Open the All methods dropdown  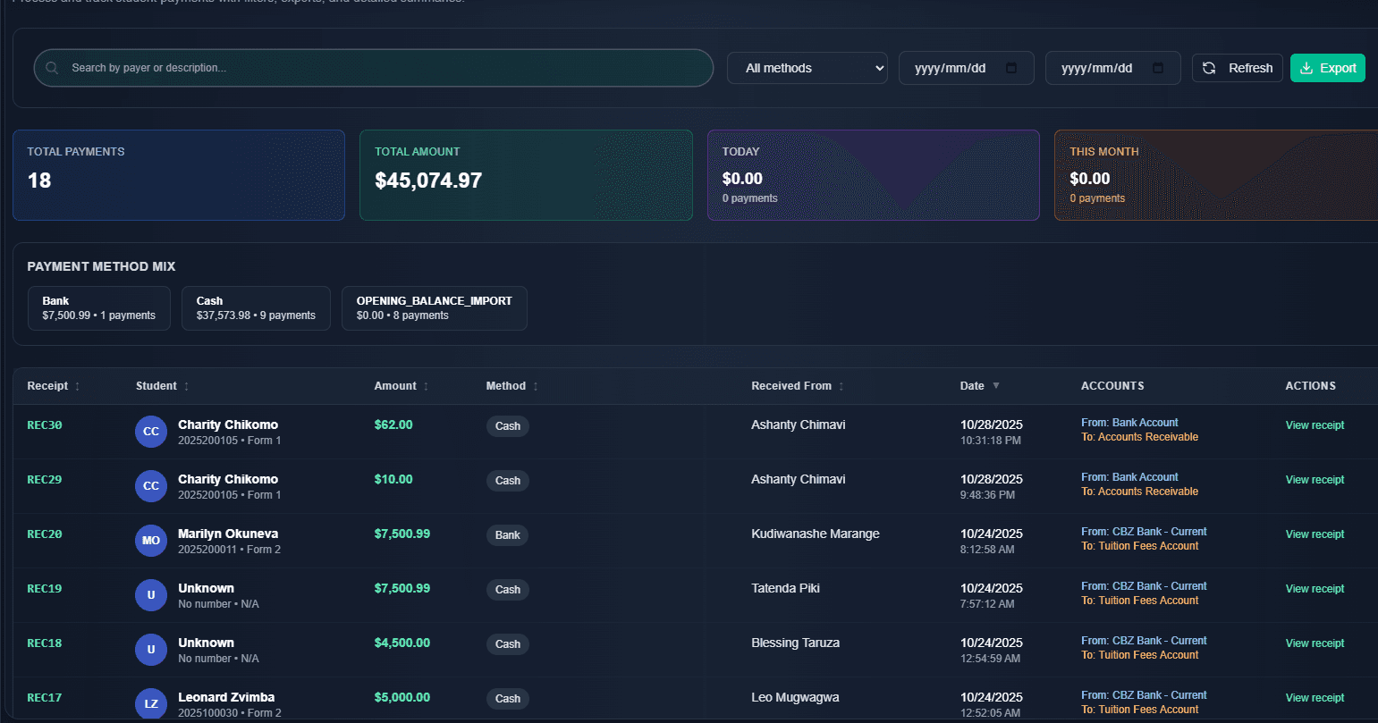tap(806, 67)
